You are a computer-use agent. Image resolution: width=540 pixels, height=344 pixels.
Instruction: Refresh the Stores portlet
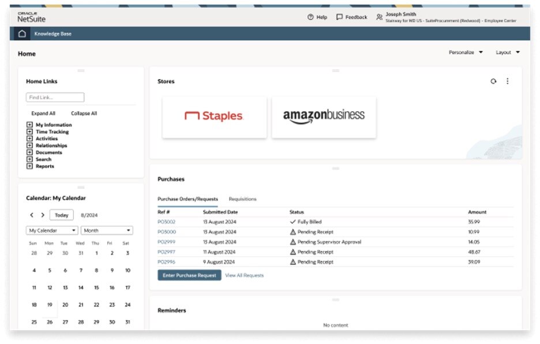click(493, 81)
